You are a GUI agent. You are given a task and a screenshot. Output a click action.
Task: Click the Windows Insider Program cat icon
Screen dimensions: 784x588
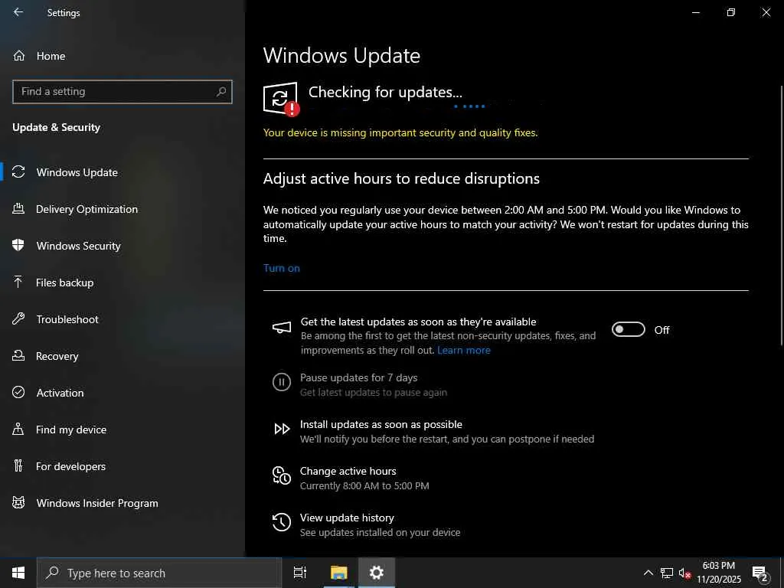18,502
